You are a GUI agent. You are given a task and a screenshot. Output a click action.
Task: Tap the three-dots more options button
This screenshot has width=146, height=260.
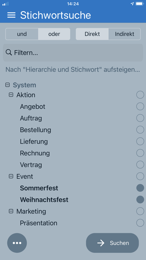pyautogui.click(x=17, y=243)
